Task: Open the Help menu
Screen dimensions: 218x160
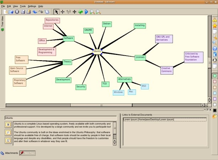Action: [40, 6]
